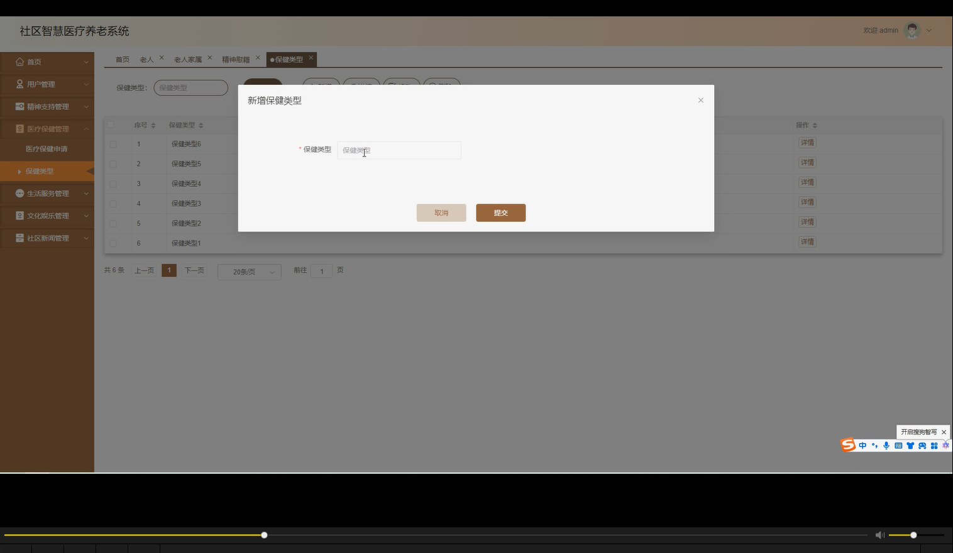Expand the 文化娱乐管理 sidebar menu
The height and width of the screenshot is (553, 953).
tap(47, 216)
